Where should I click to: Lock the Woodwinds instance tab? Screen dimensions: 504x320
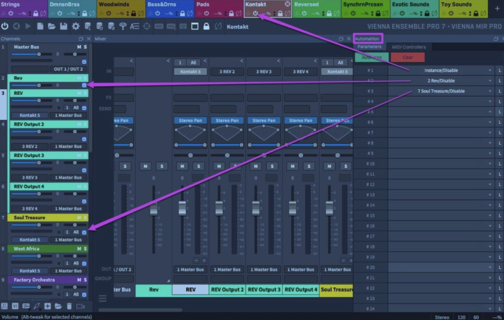click(x=133, y=13)
